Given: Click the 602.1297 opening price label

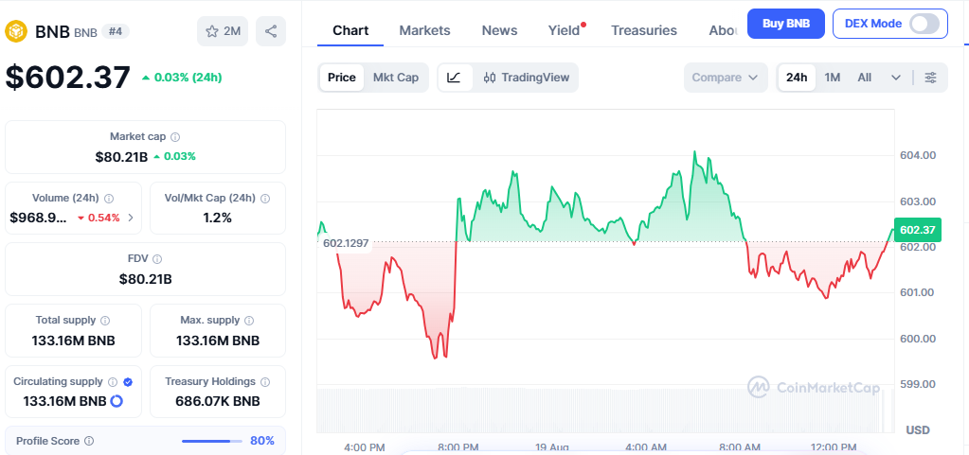Looking at the screenshot, I should coord(346,243).
